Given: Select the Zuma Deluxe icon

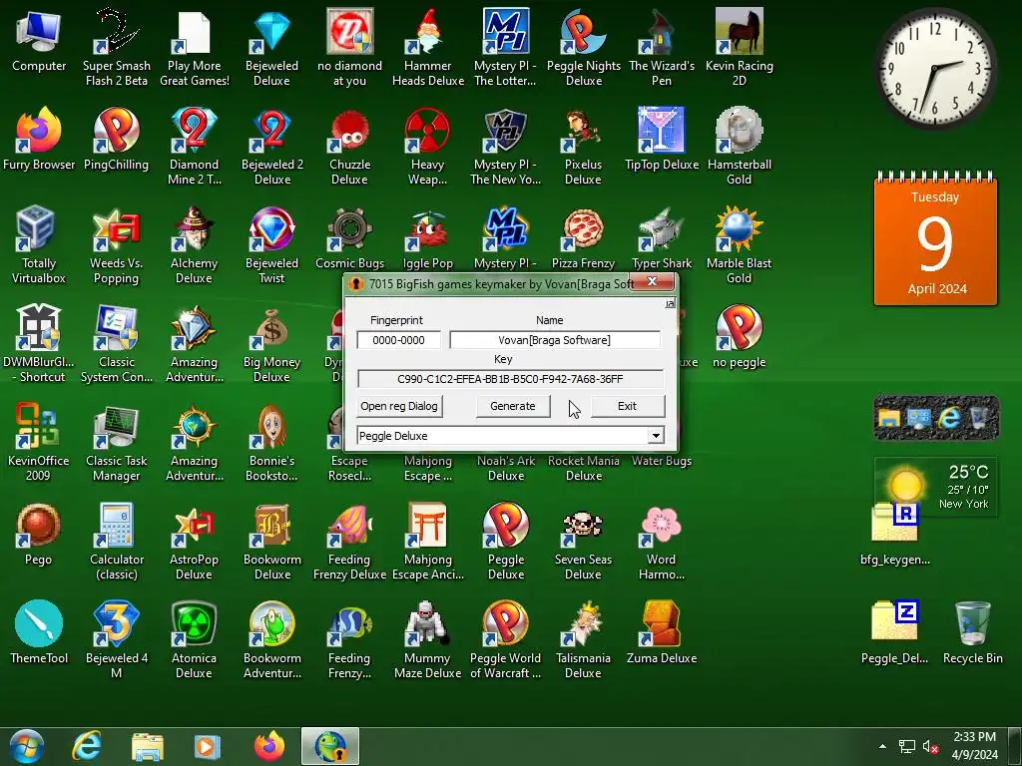Looking at the screenshot, I should tap(662, 633).
